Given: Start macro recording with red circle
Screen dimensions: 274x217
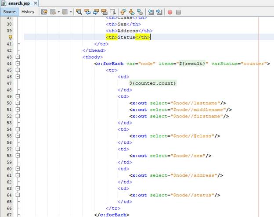Looking at the screenshot, I should point(170,12).
